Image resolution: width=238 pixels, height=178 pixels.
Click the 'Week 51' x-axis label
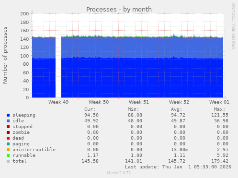139,102
